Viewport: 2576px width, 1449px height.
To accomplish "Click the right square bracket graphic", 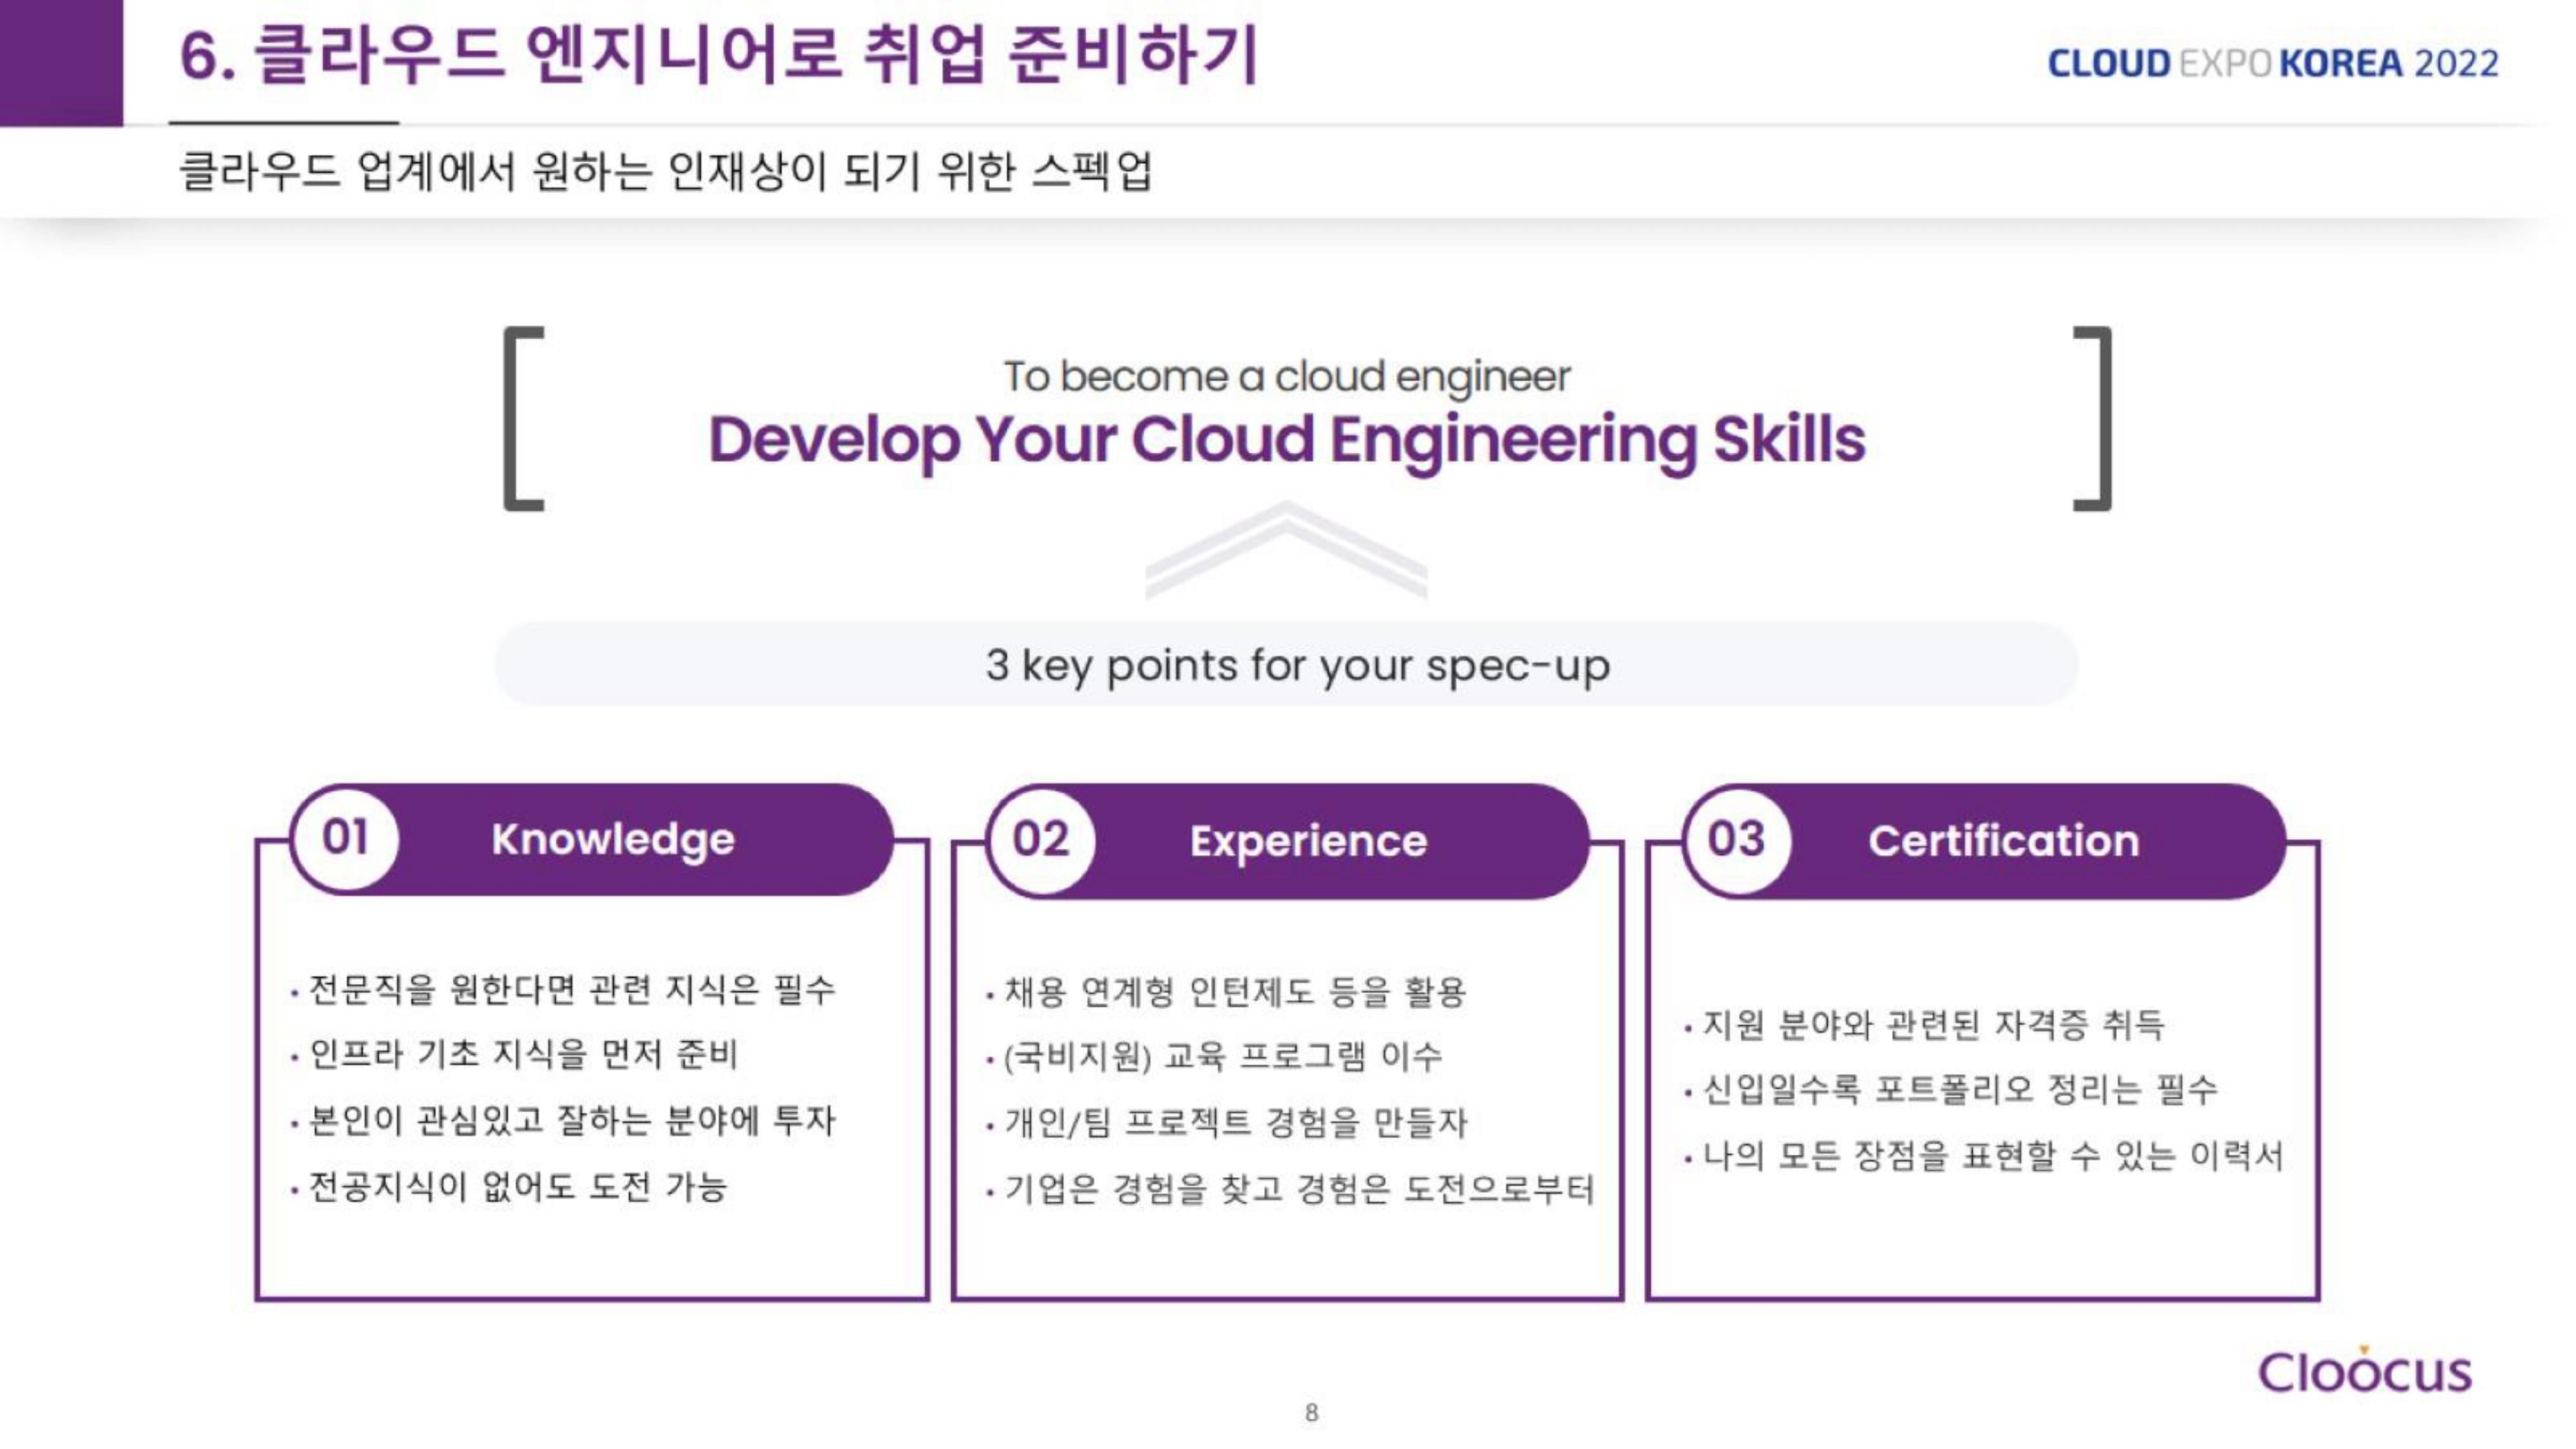I will 2092,418.
